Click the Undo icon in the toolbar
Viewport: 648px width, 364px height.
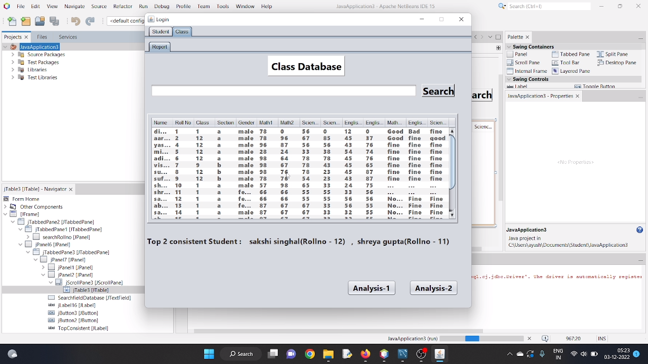(74, 21)
